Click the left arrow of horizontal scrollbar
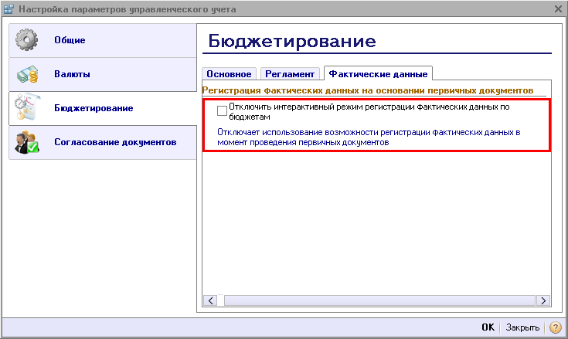The width and height of the screenshot is (568, 339). point(209,300)
